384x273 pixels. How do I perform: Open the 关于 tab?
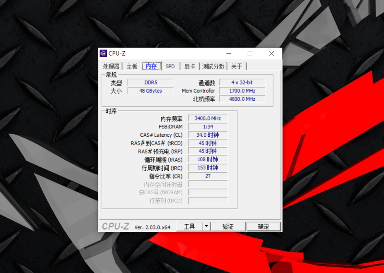[x=236, y=66]
